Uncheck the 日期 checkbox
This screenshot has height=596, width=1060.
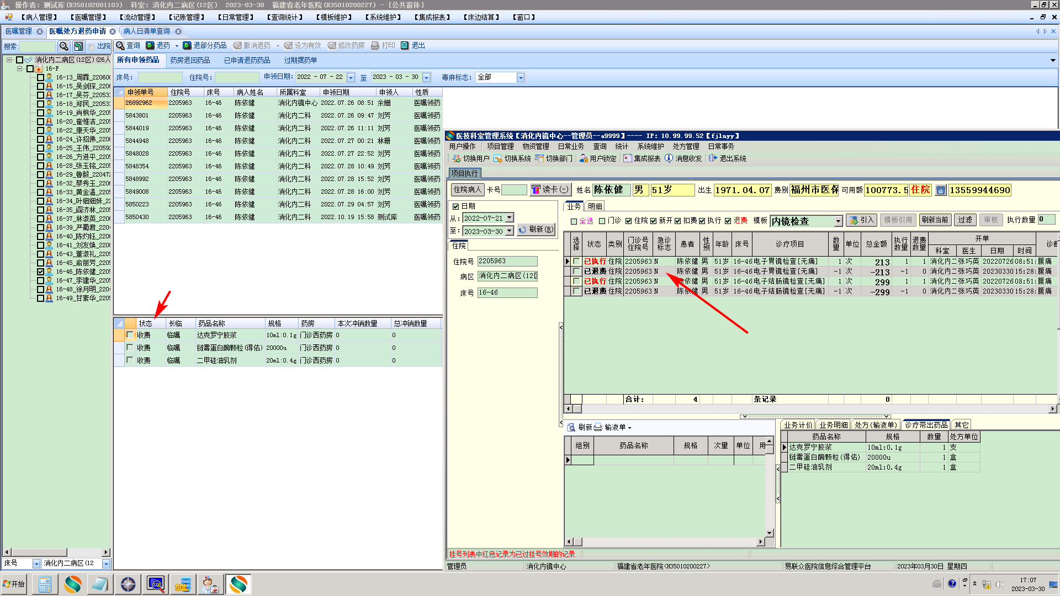(456, 206)
